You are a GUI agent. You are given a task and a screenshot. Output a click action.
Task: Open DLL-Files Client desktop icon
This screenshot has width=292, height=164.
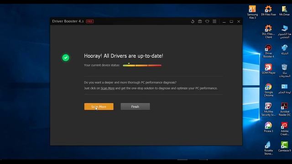[x=268, y=32]
